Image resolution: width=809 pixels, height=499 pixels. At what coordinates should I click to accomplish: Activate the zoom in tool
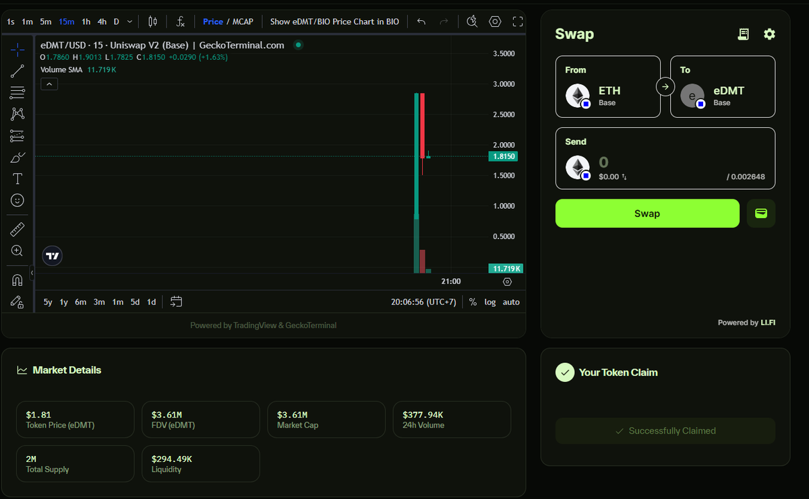pos(18,251)
